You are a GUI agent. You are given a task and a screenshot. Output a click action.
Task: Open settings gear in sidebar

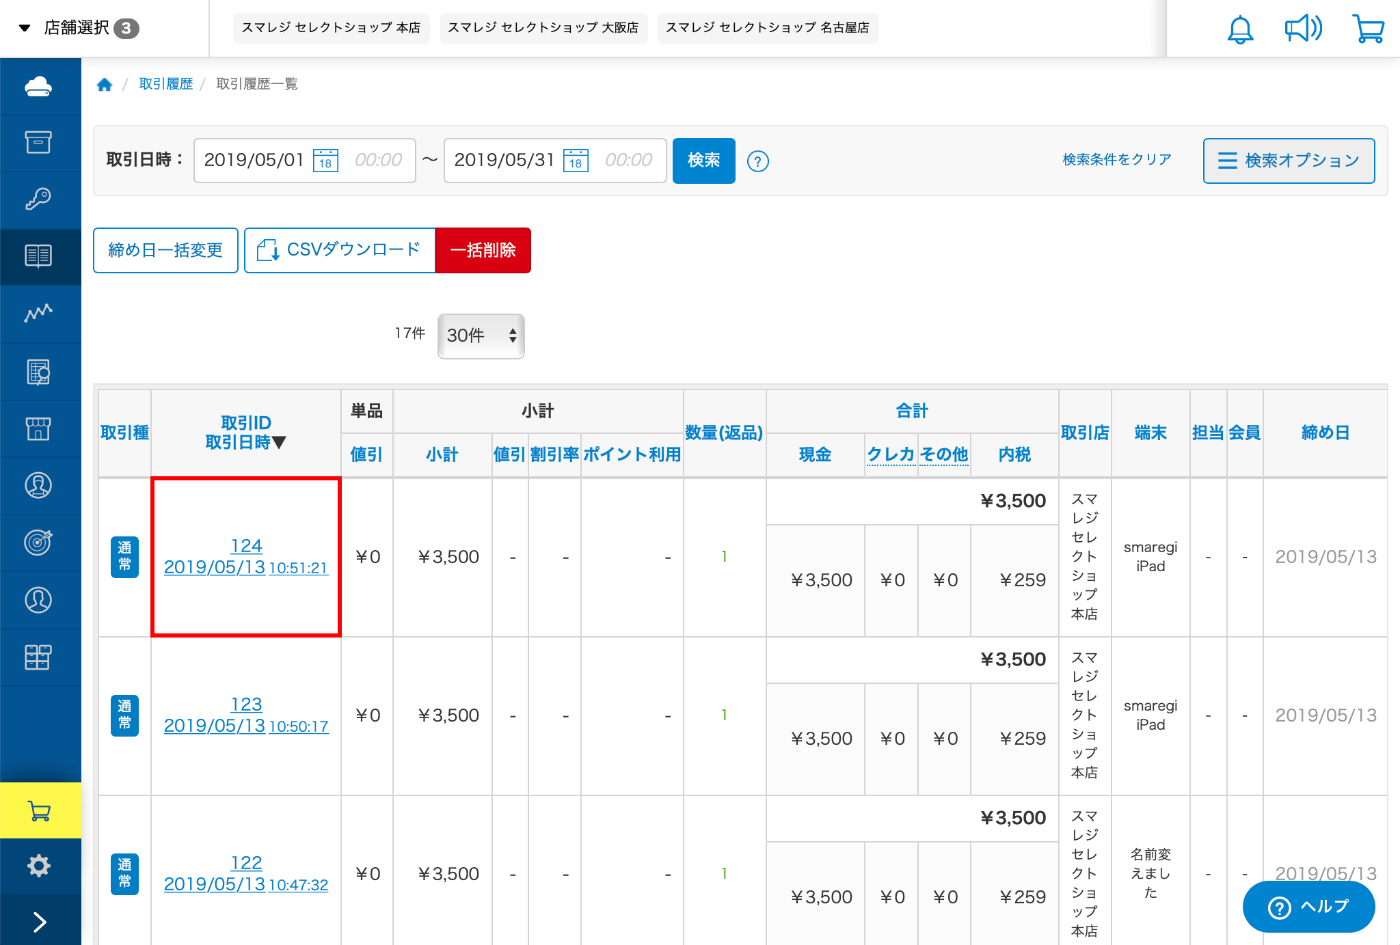point(39,866)
